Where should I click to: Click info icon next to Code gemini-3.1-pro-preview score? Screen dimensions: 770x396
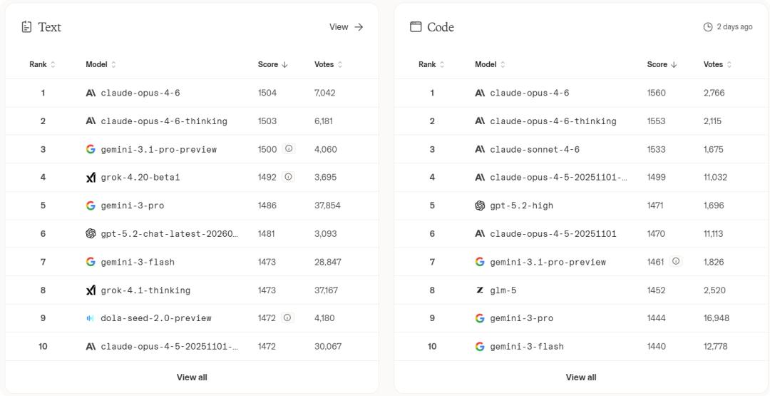click(x=676, y=262)
